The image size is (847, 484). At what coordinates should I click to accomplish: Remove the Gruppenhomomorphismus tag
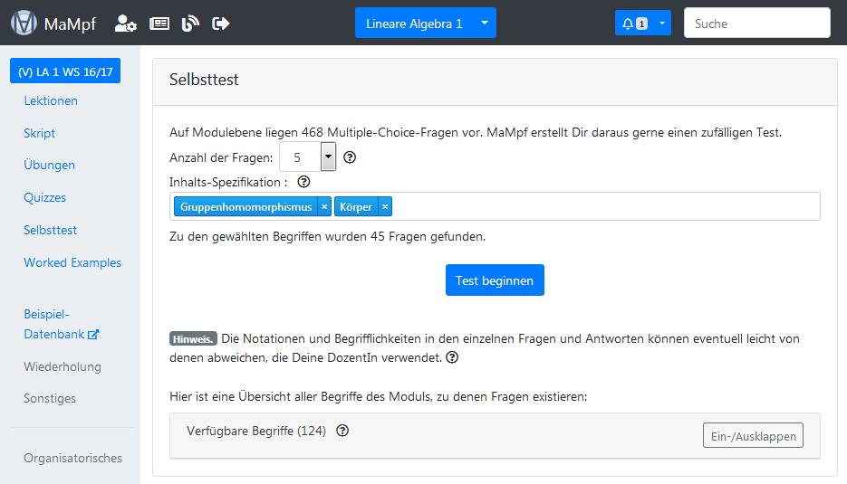coord(325,207)
